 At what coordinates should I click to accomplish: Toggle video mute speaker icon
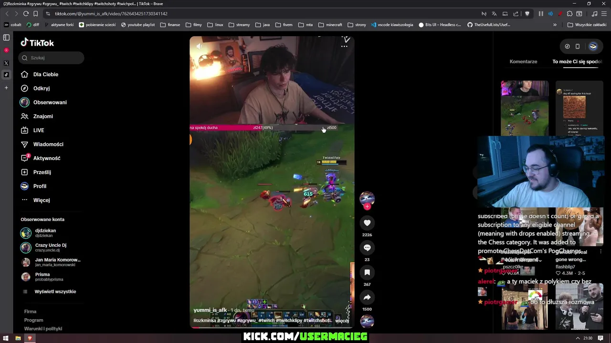tap(199, 46)
